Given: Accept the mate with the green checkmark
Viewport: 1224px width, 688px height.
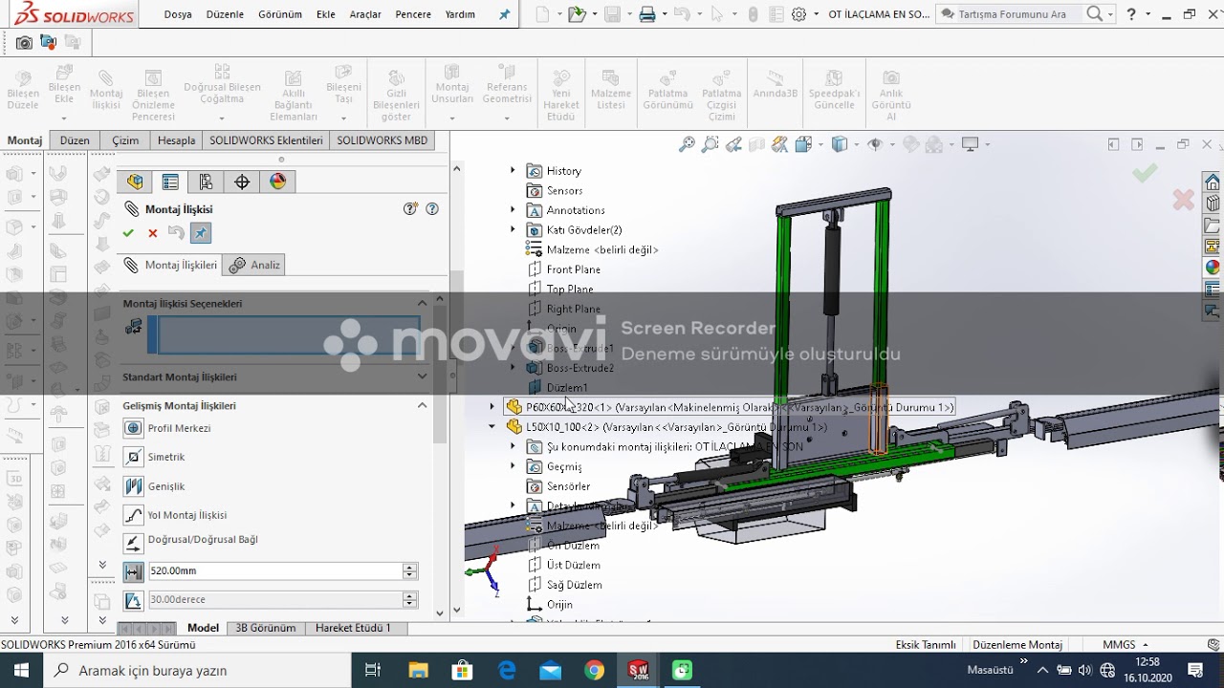Looking at the screenshot, I should (128, 233).
